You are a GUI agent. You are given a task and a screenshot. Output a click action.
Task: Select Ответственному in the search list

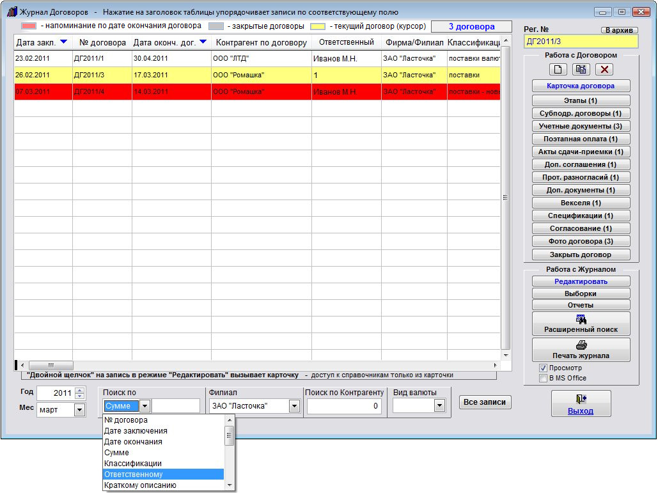point(163,474)
